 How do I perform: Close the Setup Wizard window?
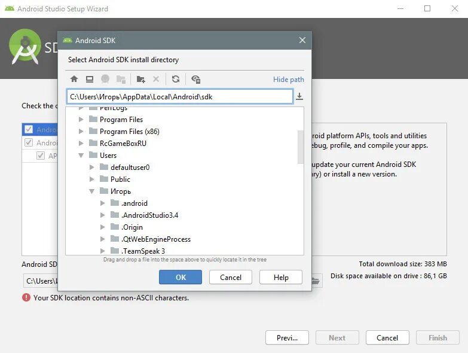coord(455,8)
